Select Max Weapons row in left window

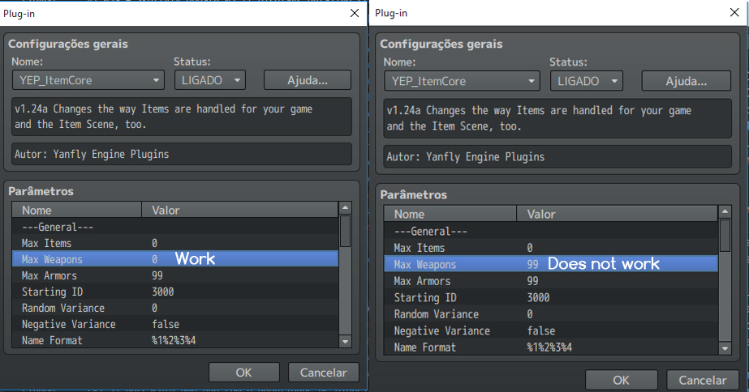click(x=175, y=259)
